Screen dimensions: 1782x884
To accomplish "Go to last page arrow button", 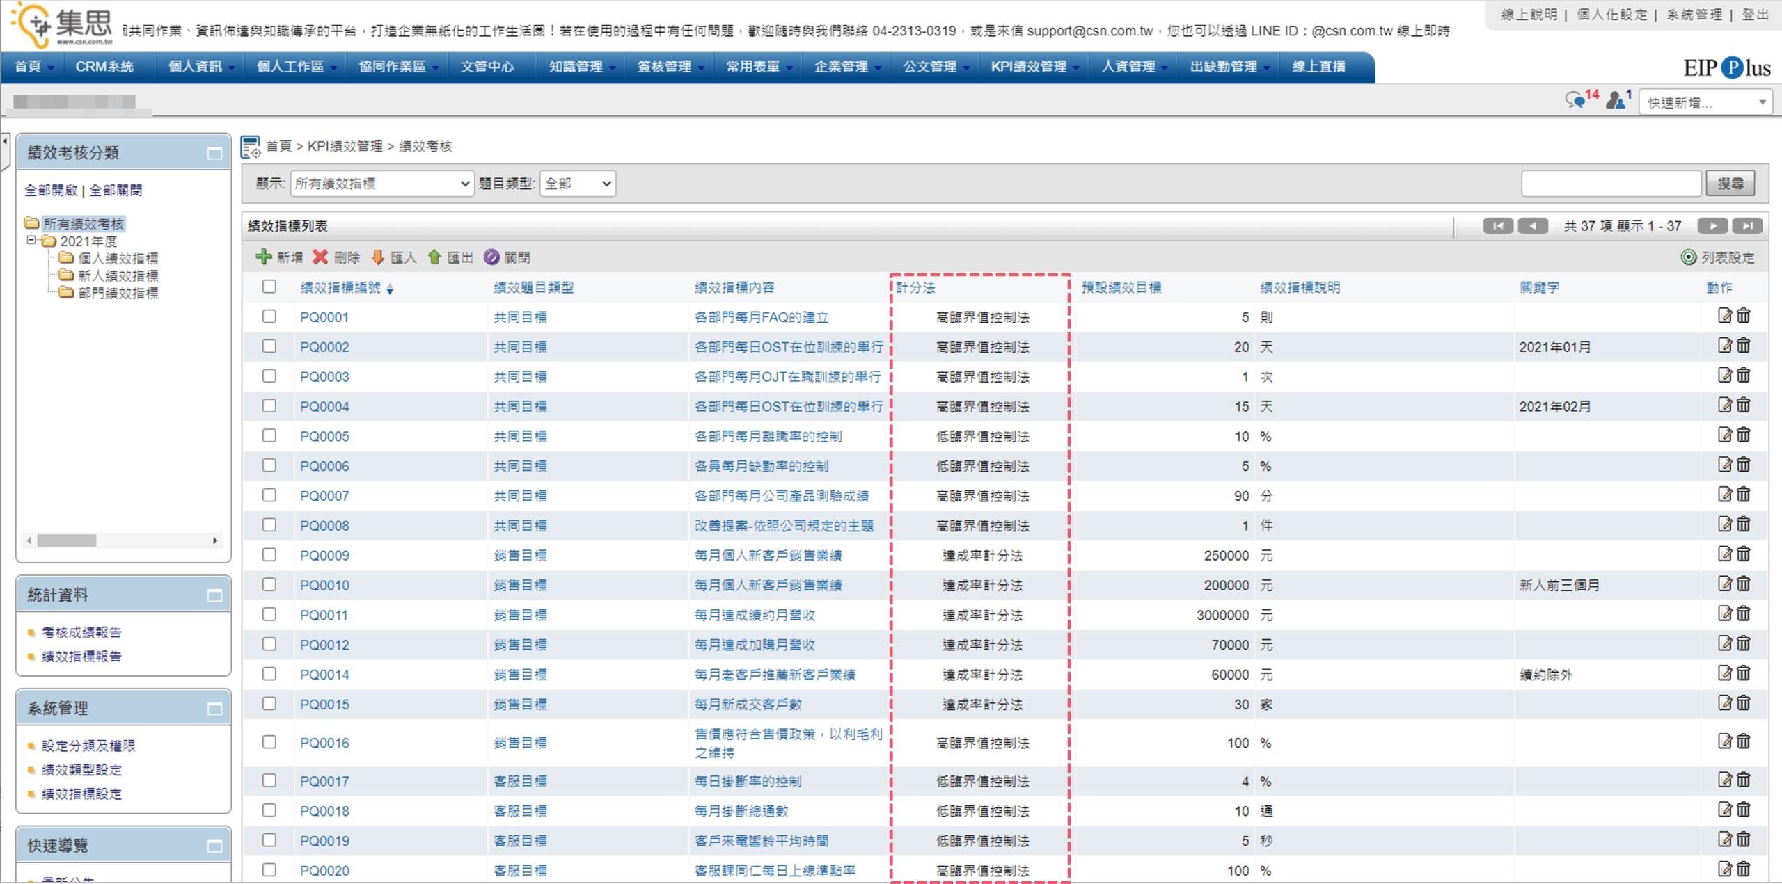I will [x=1747, y=226].
